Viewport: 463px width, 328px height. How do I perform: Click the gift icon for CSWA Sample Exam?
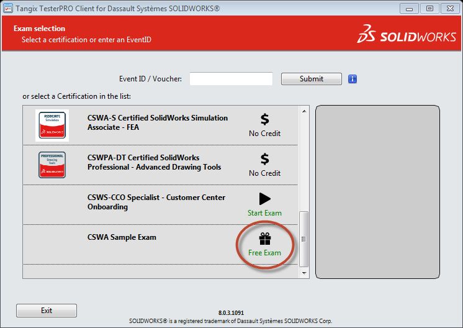click(x=265, y=239)
